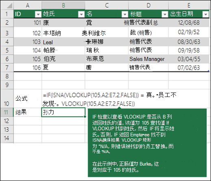The width and height of the screenshot is (211, 181).
Task: Click the select-all corner triangle
Action: click(9, 6)
